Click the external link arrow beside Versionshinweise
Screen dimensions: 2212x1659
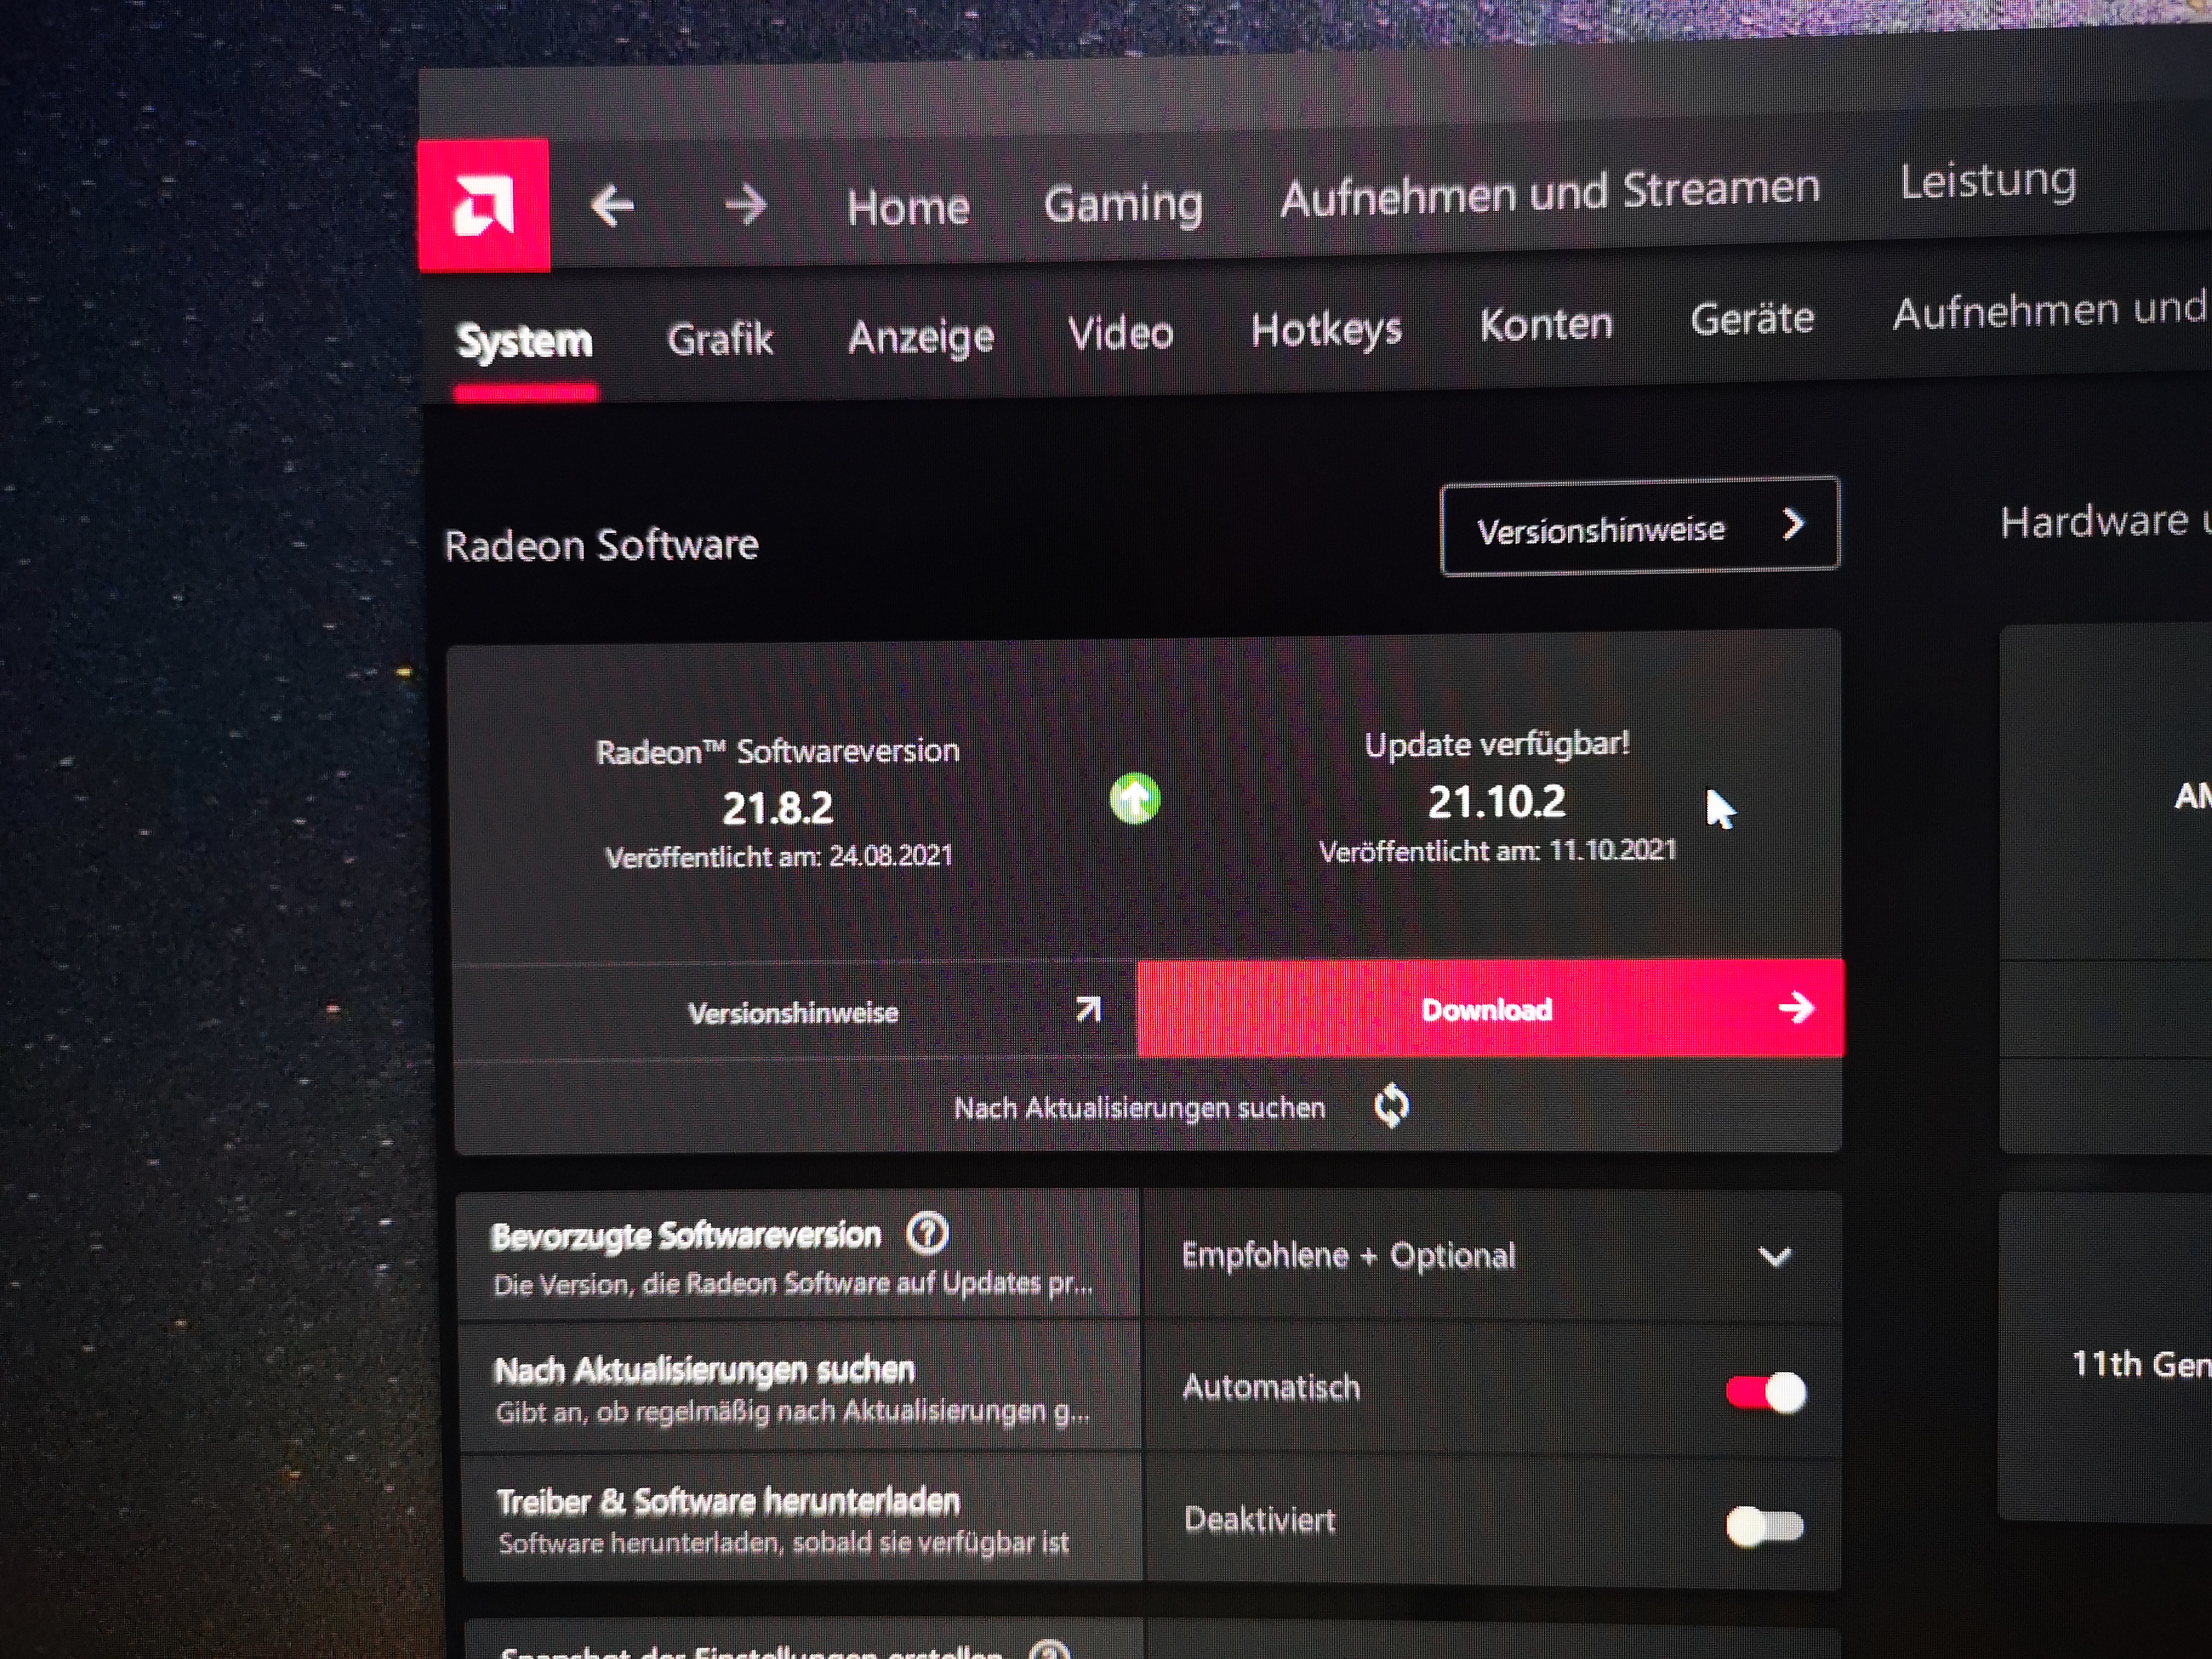pos(1088,1010)
